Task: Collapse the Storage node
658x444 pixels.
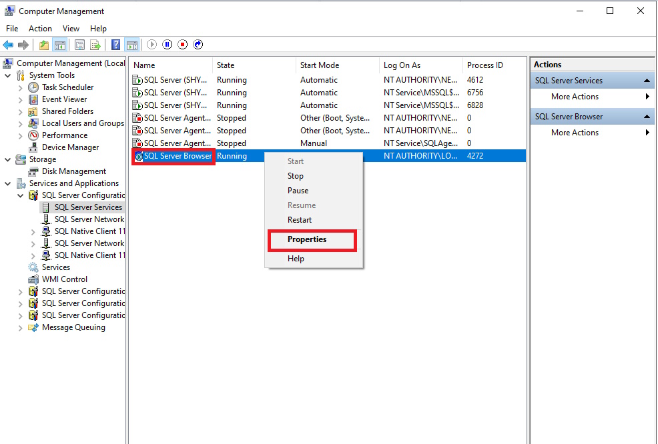Action: click(x=7, y=160)
